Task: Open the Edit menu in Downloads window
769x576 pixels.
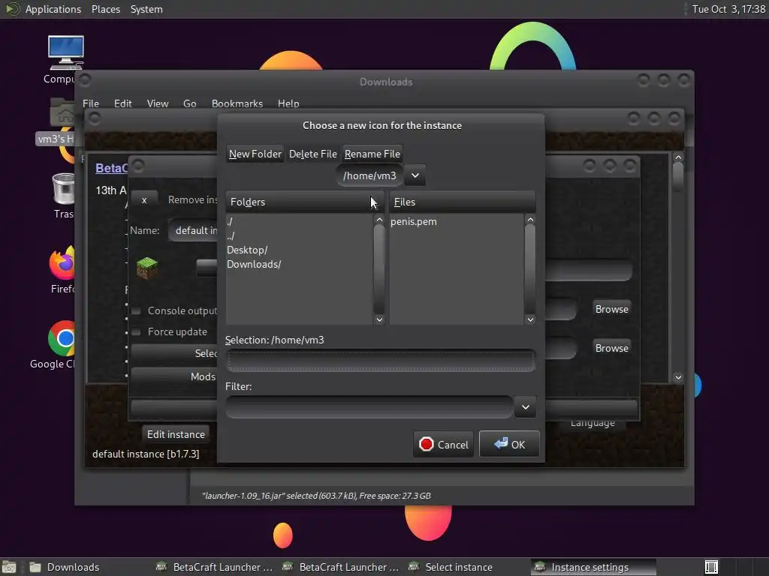Action: tap(122, 103)
